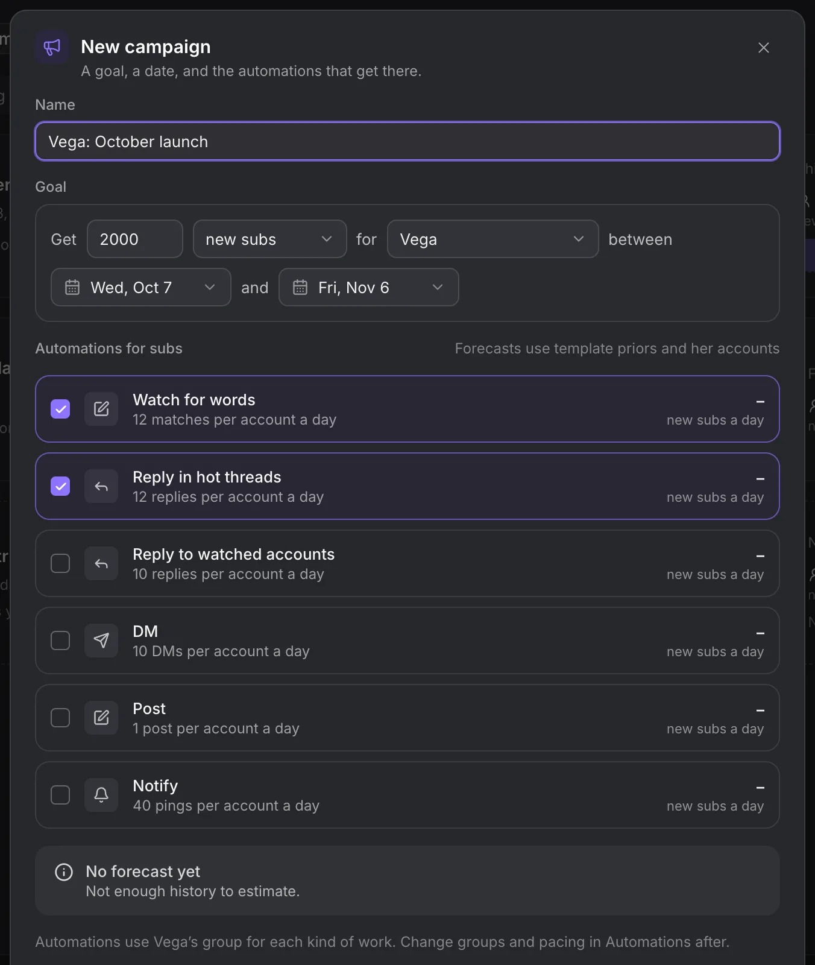Click the "40 pings per account a day" text
815x965 pixels.
pyautogui.click(x=226, y=806)
